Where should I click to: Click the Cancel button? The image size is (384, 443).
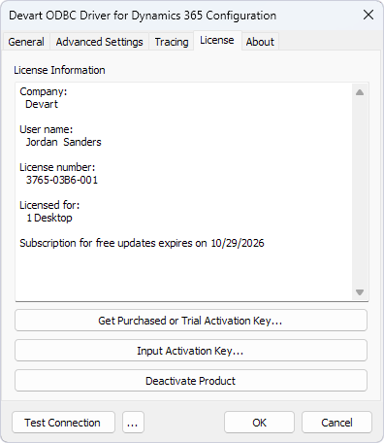pyautogui.click(x=336, y=423)
